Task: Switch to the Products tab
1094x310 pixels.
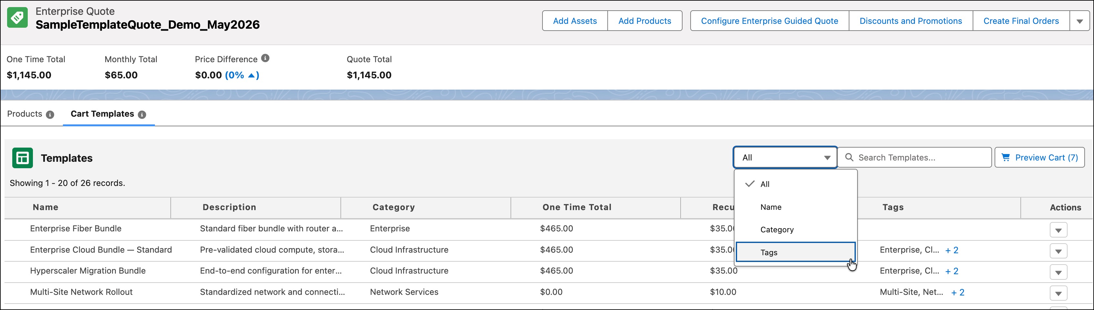Action: (x=25, y=114)
